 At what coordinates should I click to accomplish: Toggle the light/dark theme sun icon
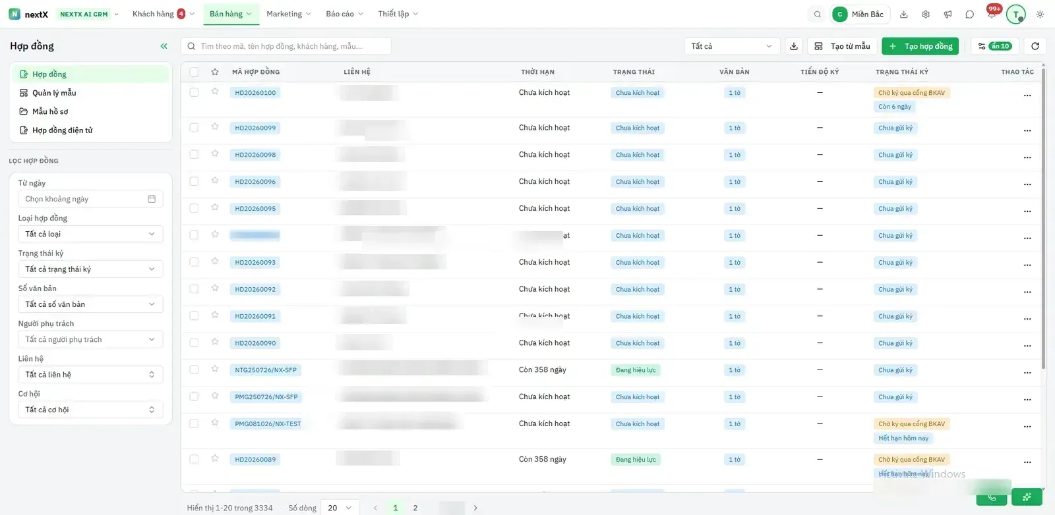[x=1040, y=14]
